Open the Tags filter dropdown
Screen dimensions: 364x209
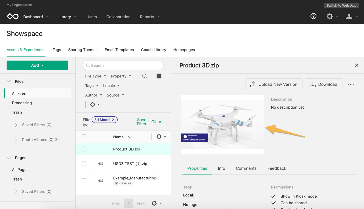click(92, 86)
